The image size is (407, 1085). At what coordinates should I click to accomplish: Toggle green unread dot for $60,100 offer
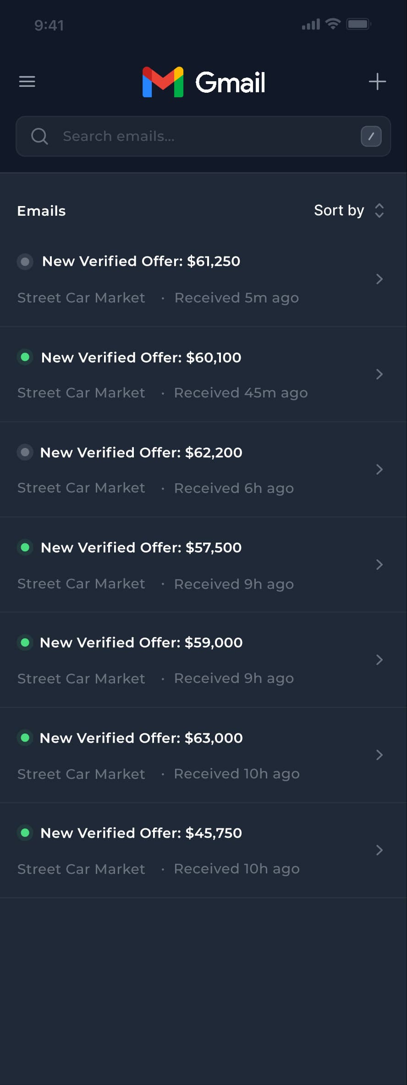click(25, 357)
